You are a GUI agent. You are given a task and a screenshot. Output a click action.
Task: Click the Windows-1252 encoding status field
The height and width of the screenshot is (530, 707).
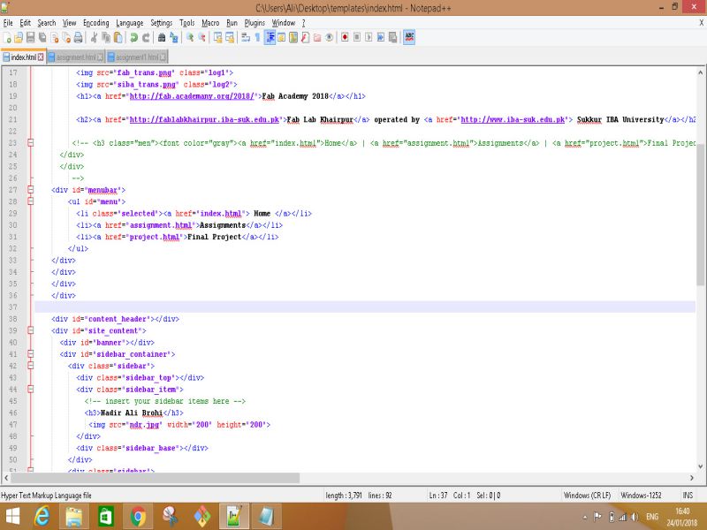(641, 496)
